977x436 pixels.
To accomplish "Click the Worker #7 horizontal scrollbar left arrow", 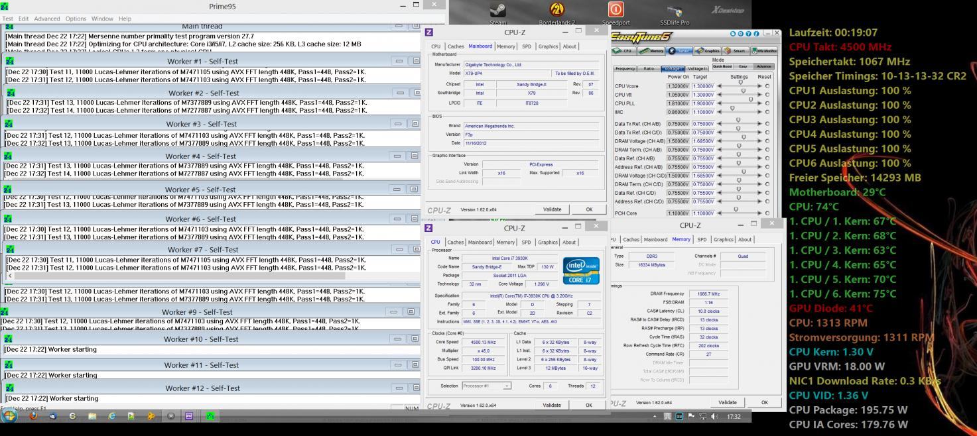I will click(10, 276).
